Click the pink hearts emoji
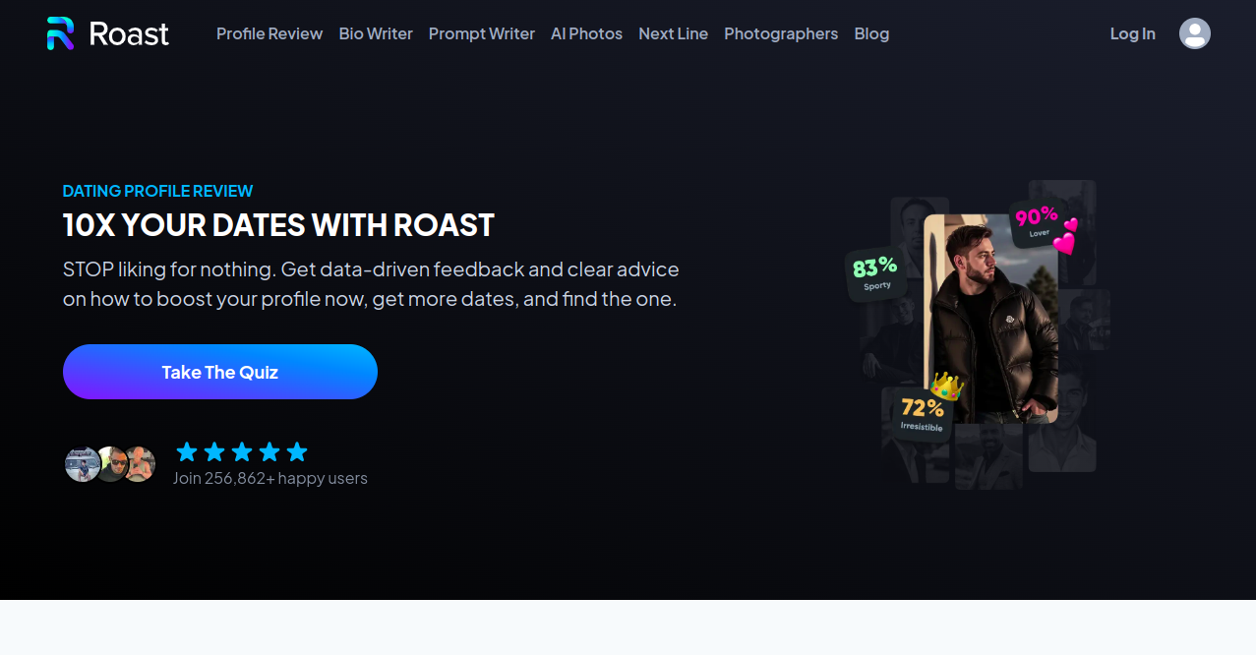Screen dimensions: 1256x655 pos(1066,237)
